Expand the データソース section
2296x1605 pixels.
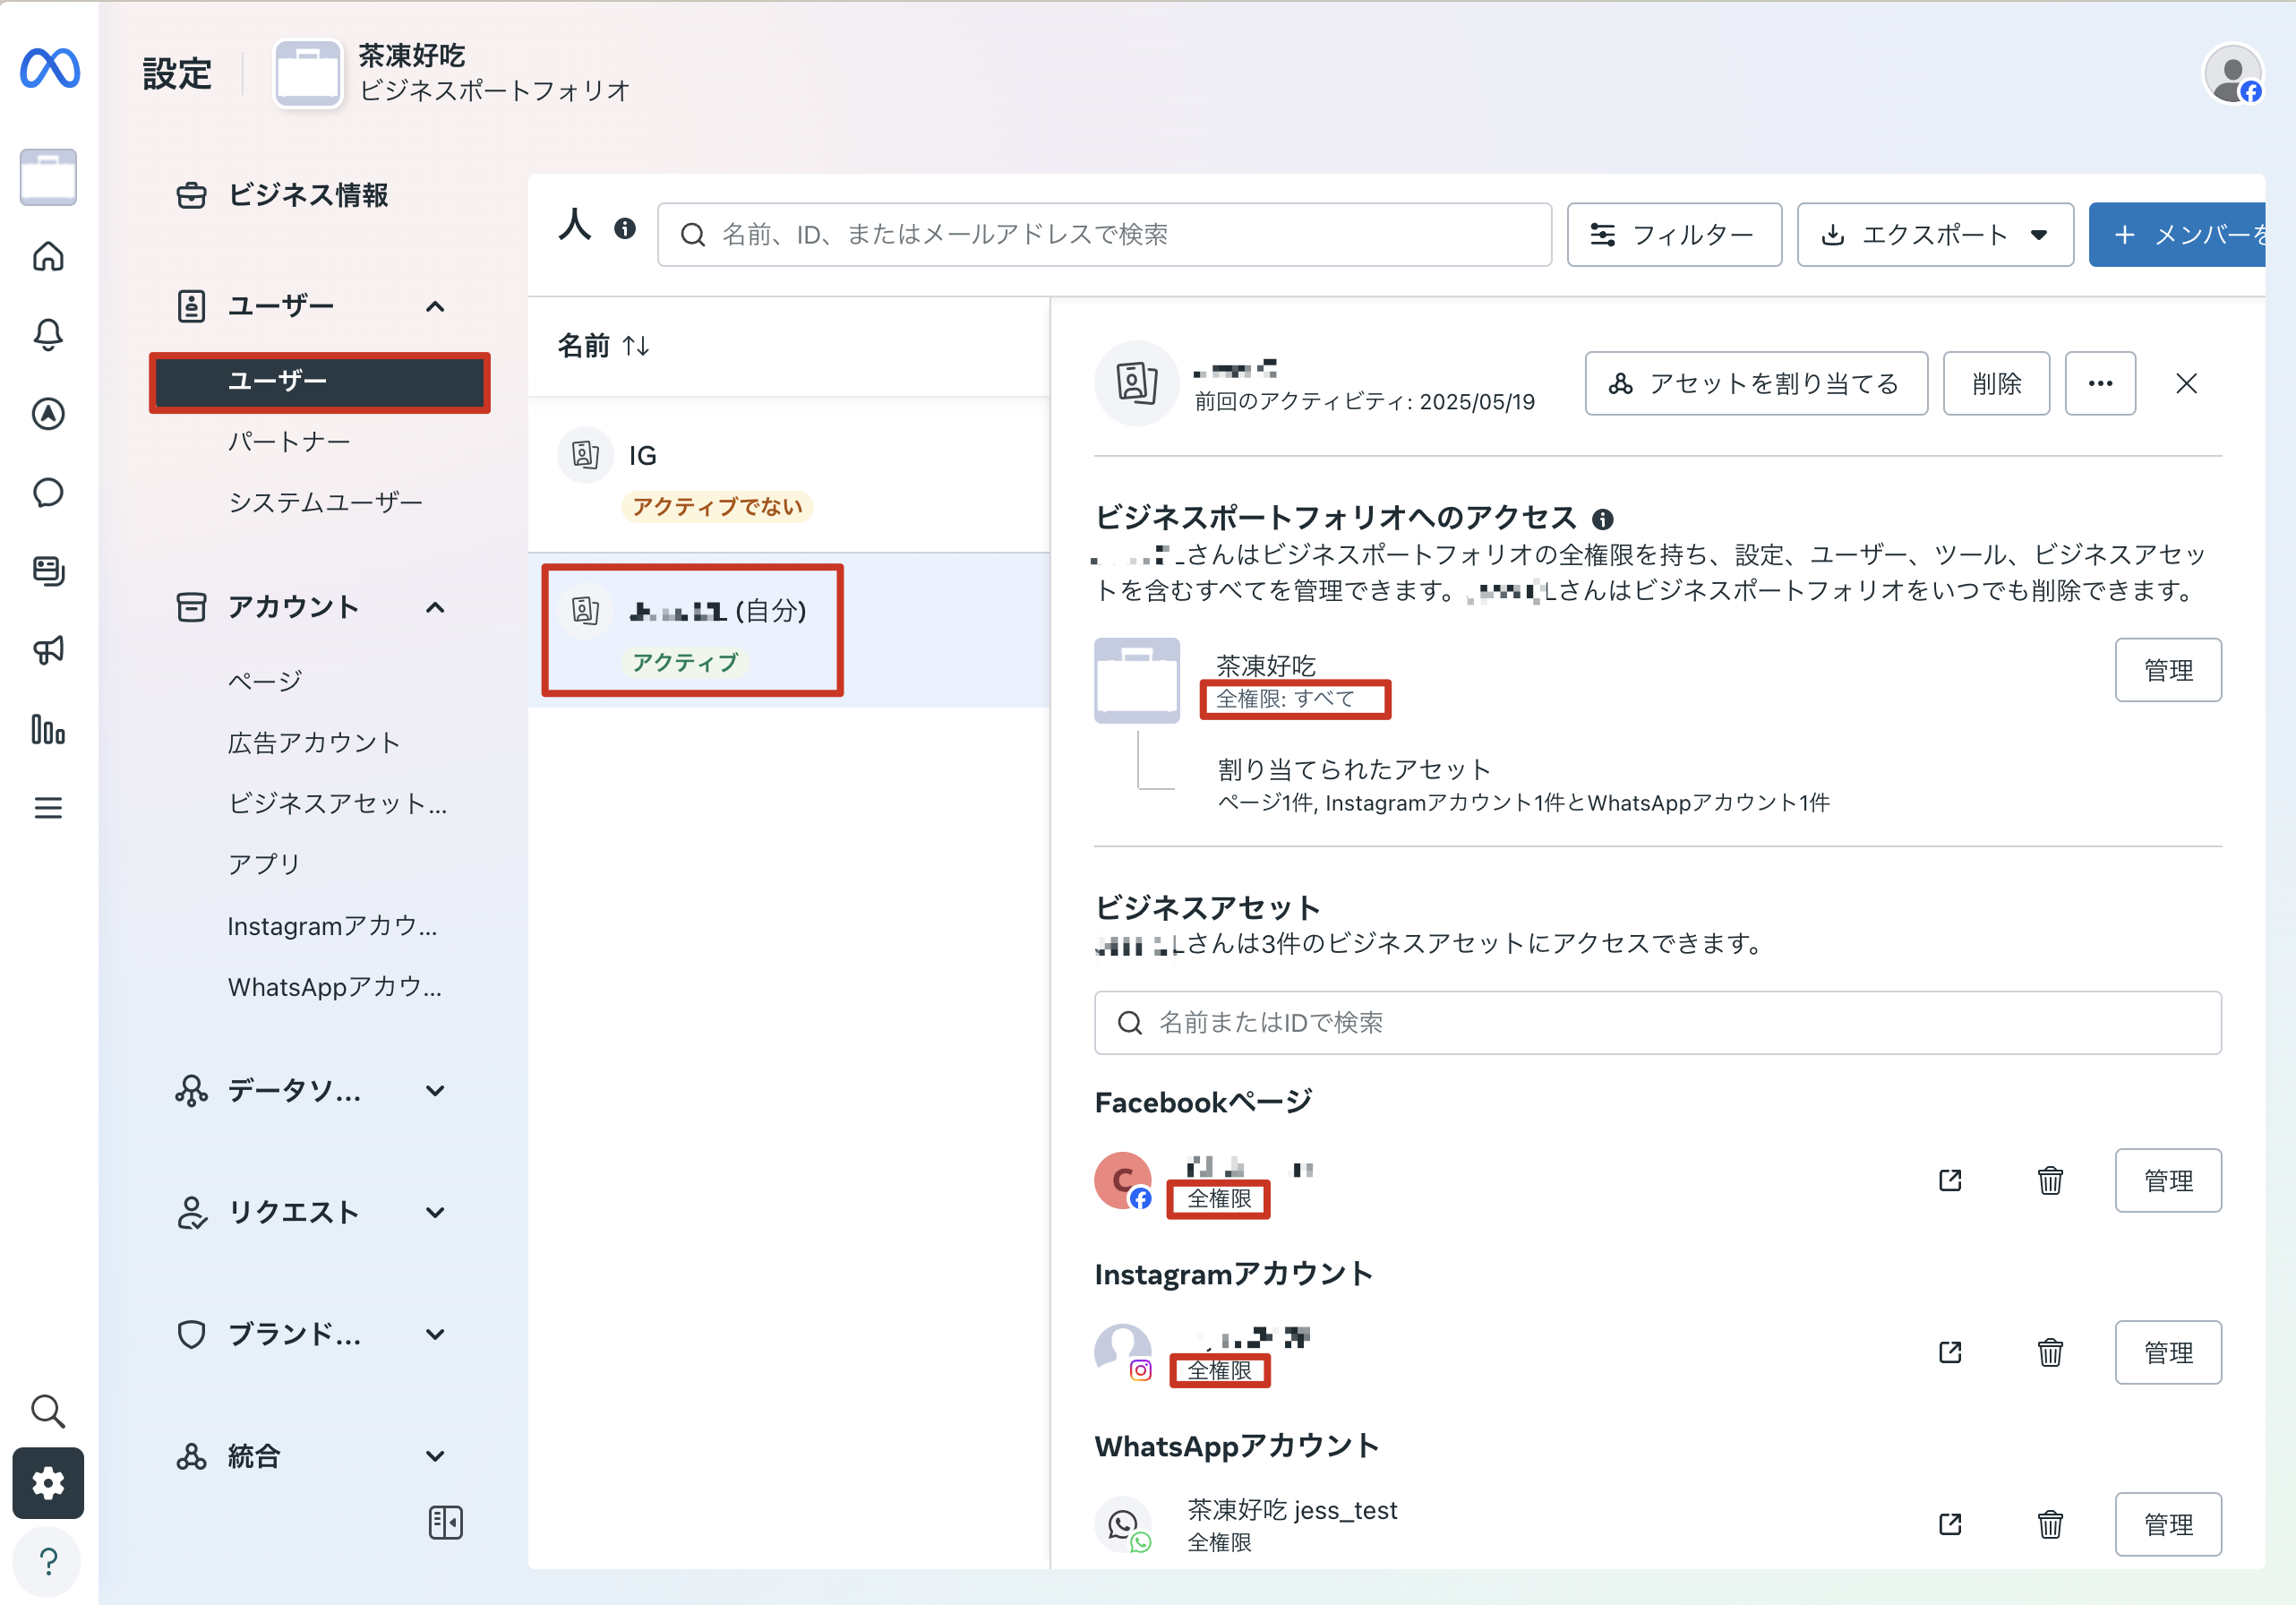[x=435, y=1090]
